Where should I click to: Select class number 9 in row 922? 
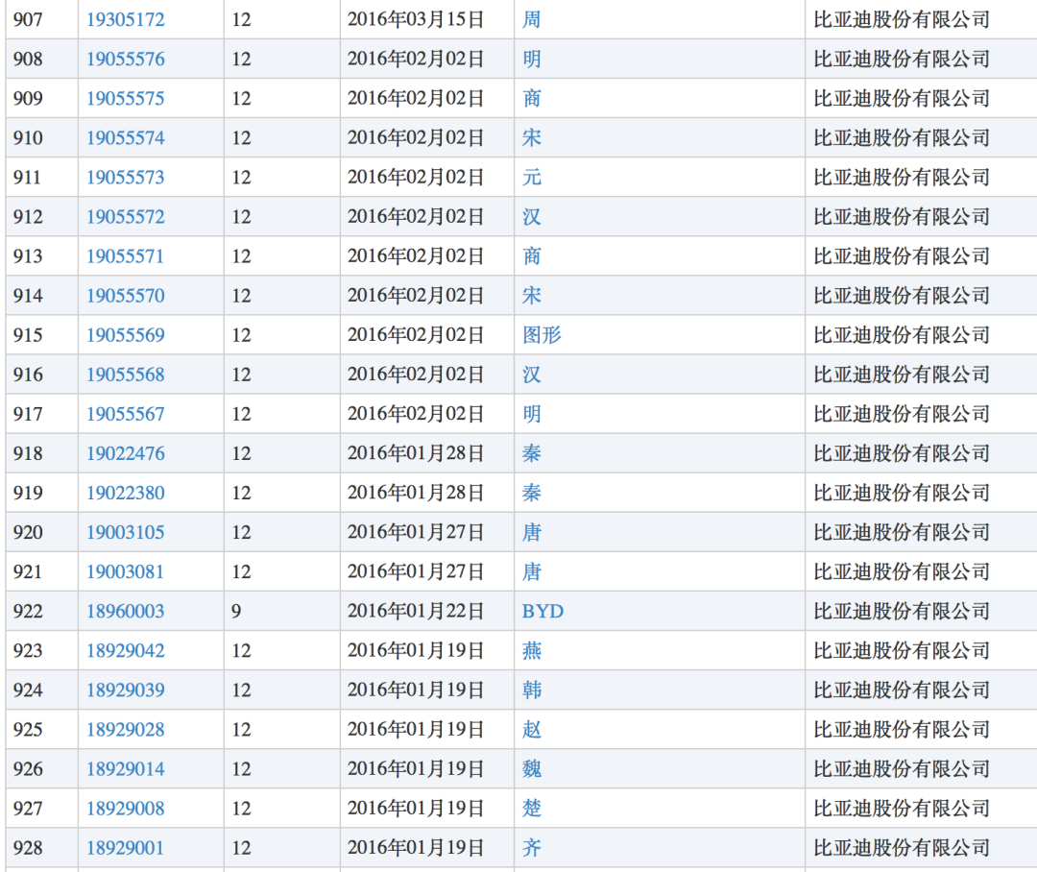coord(236,611)
